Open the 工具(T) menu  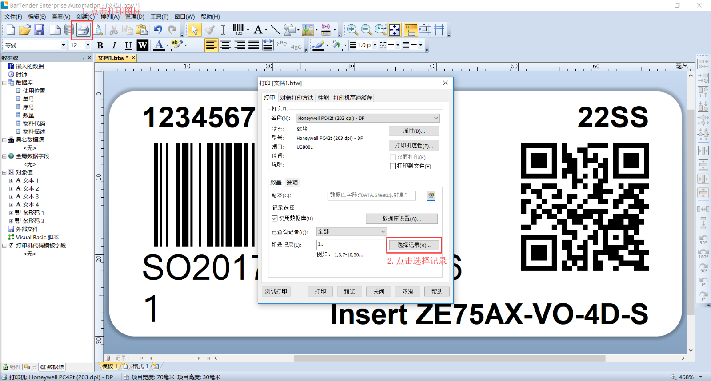tap(159, 16)
